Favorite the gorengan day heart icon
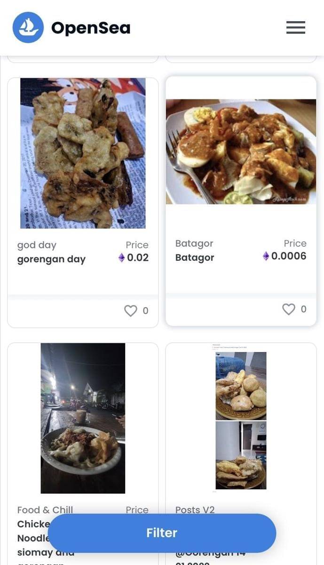The image size is (324, 565). click(130, 311)
